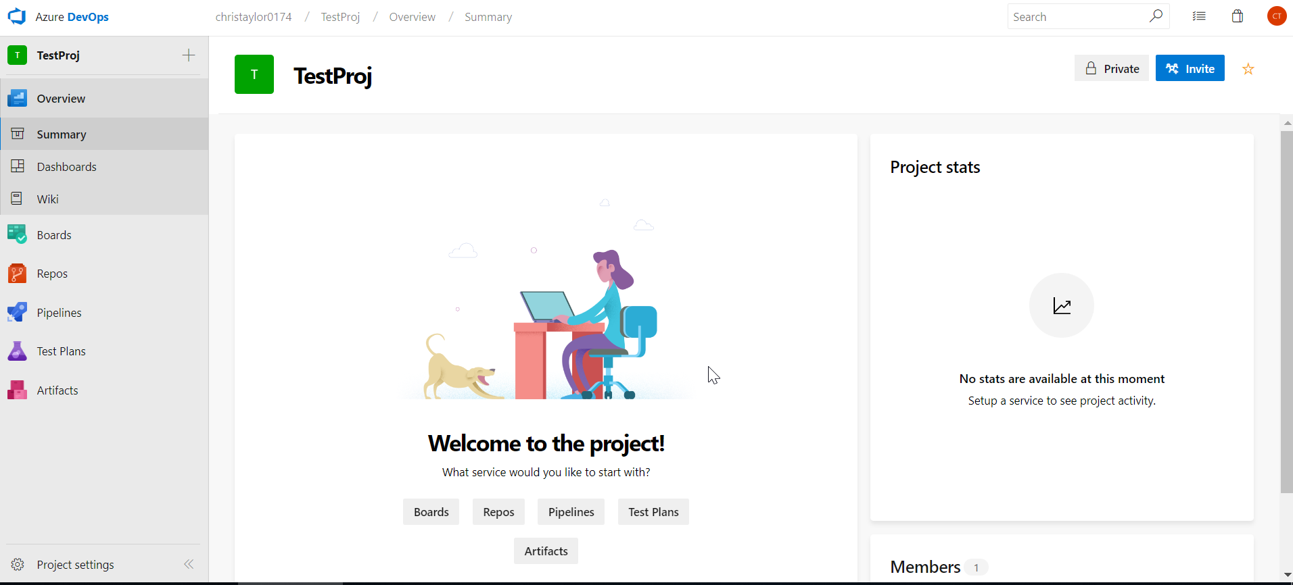Expand the plus menu next to TestProj
Image resolution: width=1293 pixels, height=585 pixels.
[189, 55]
